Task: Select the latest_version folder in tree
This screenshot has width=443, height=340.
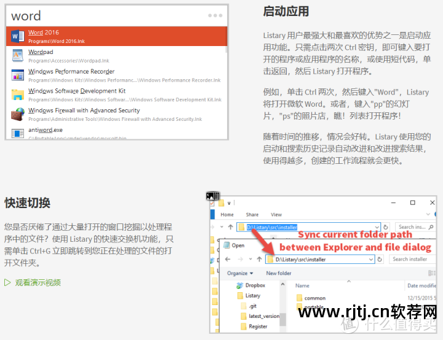Action: pos(260,316)
